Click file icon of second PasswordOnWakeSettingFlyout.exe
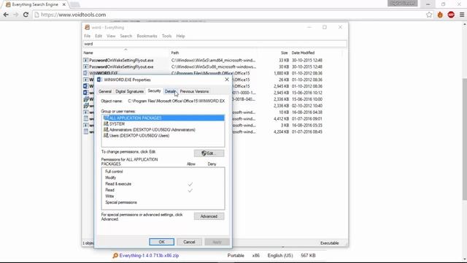The width and height of the screenshot is (467, 263). (x=86, y=66)
